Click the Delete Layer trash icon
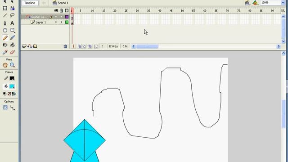Viewport: 288px width, 162px height. tap(65, 46)
